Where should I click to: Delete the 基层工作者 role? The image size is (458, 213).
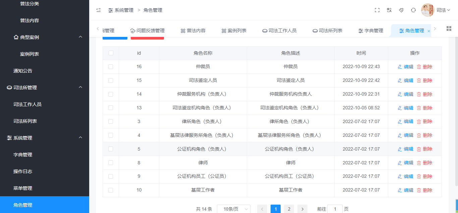[x=424, y=190]
